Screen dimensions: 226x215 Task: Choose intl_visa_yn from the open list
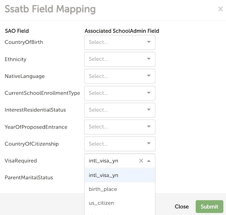tap(120, 175)
